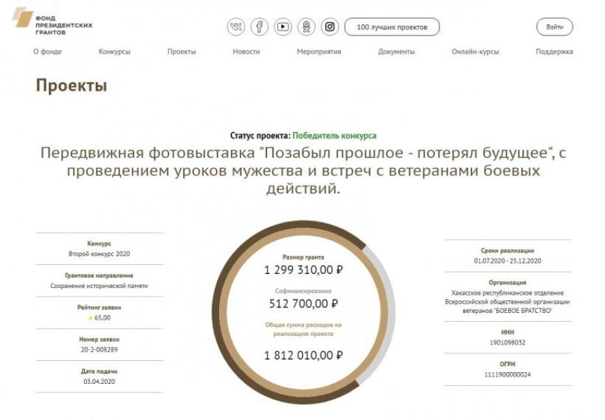Open the VK social page icon

(x=236, y=27)
